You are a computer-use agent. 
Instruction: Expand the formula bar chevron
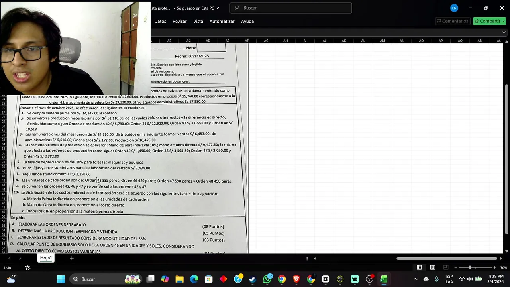click(504, 32)
